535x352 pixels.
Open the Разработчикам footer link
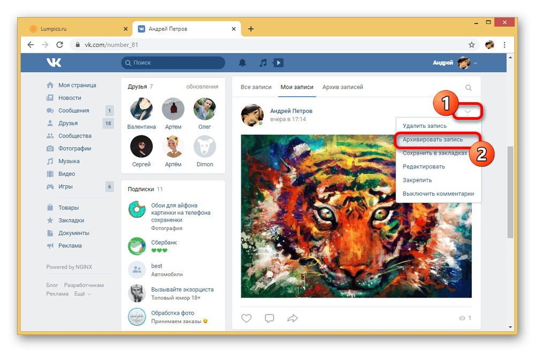click(x=84, y=285)
